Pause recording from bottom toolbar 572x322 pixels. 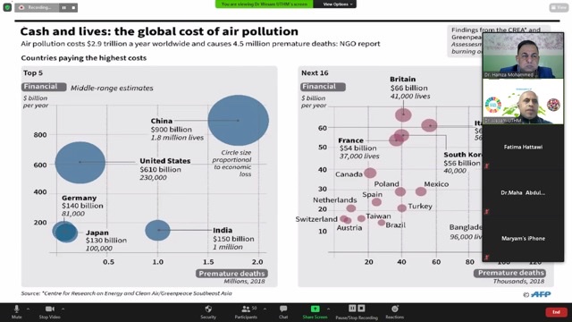click(x=352, y=309)
